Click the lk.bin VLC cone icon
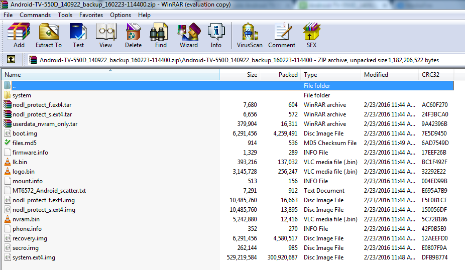 (x=8, y=162)
